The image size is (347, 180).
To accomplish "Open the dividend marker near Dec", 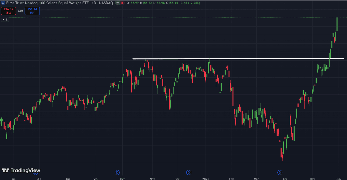I will 189,172.
